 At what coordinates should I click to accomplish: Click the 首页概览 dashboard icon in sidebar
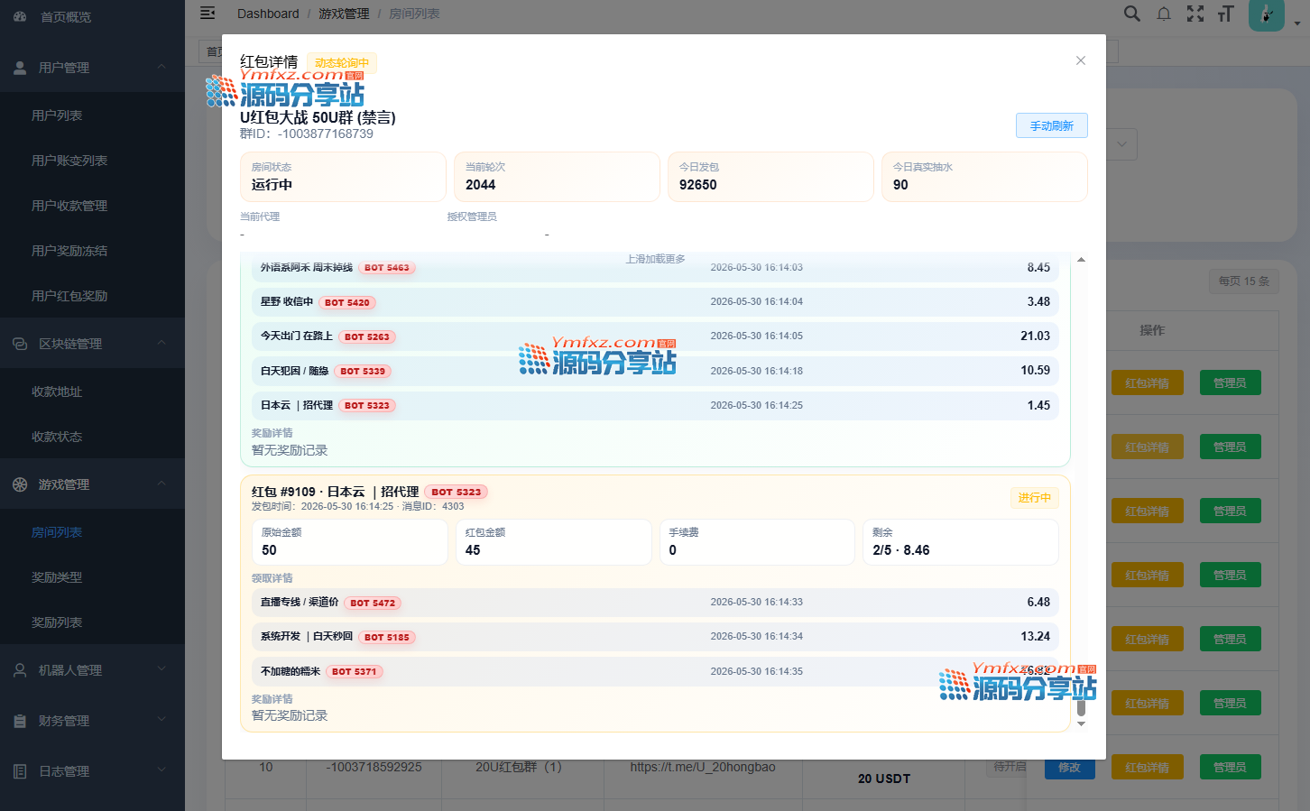20,16
